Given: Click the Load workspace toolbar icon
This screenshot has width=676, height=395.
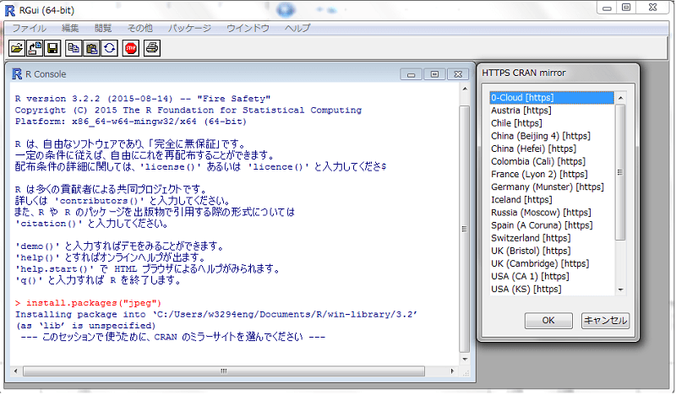Looking at the screenshot, I should [x=35, y=48].
